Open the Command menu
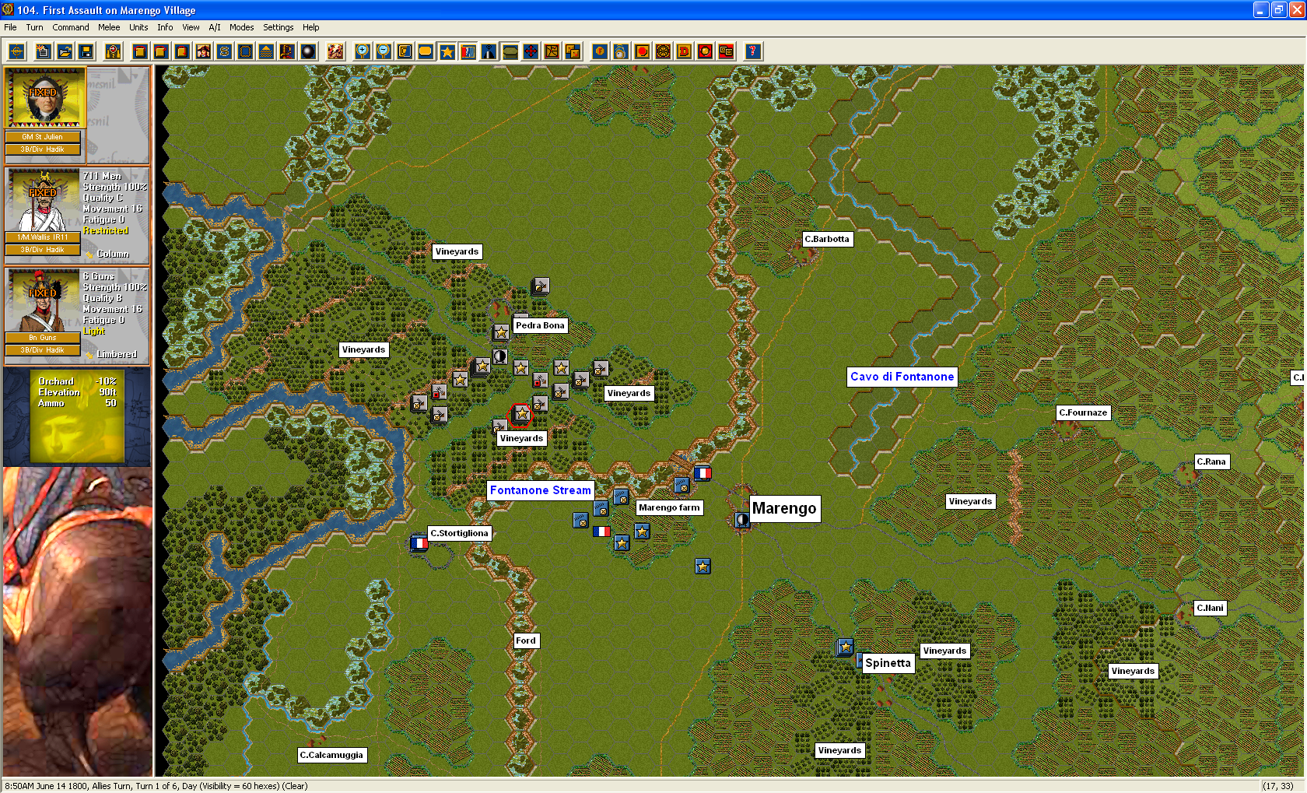 point(71,27)
